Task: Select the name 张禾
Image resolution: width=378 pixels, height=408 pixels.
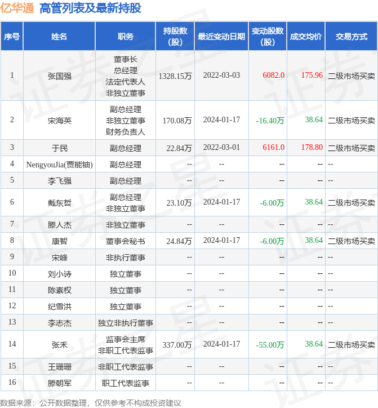Action: point(60,345)
